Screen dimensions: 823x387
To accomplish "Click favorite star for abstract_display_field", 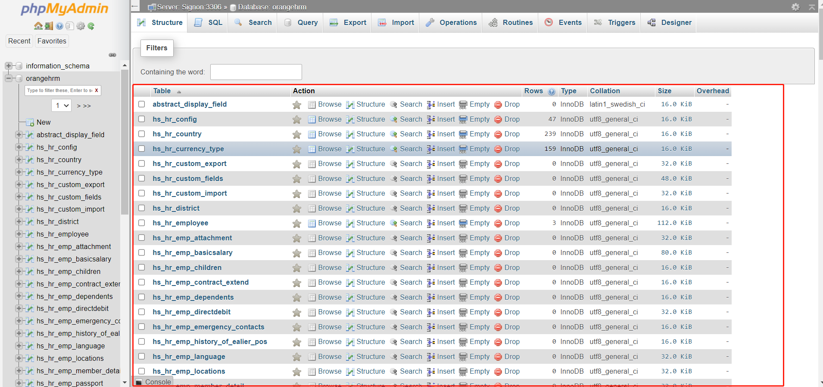I will (x=297, y=104).
